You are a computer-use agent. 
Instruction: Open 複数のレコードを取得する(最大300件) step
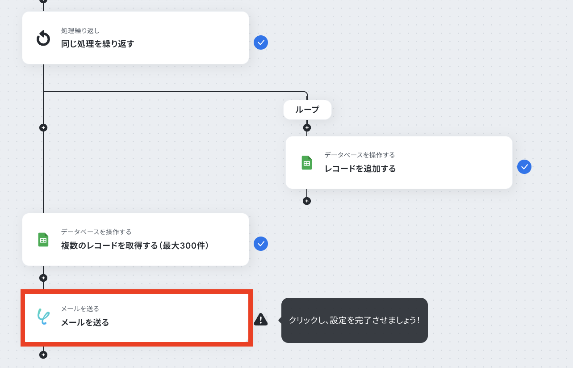pos(135,240)
